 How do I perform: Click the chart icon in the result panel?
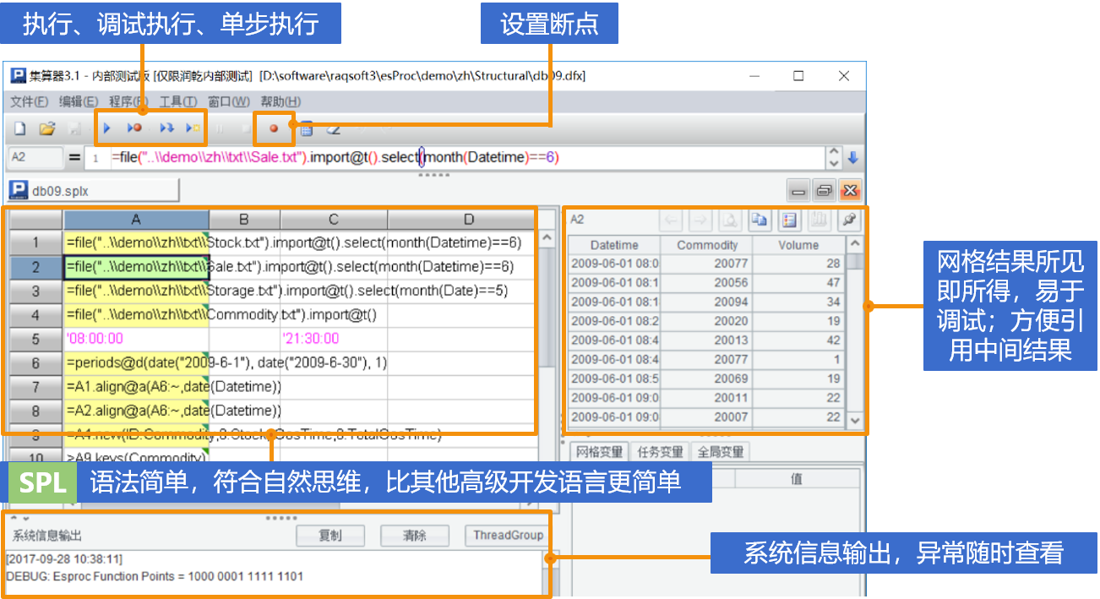click(x=819, y=220)
